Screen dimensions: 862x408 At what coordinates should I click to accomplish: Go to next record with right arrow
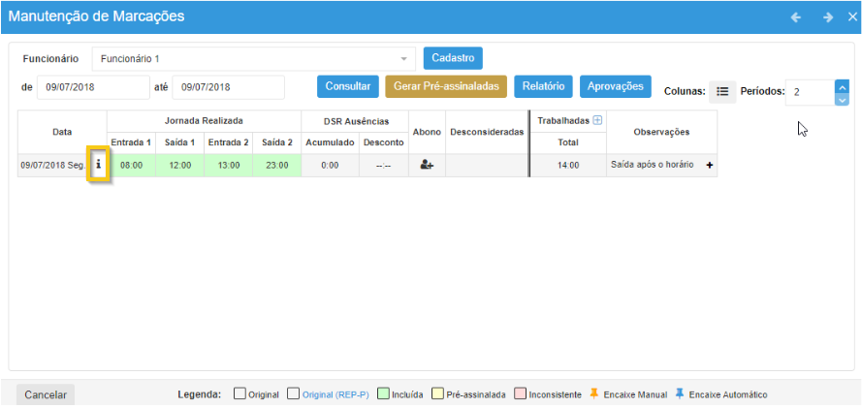tap(827, 17)
